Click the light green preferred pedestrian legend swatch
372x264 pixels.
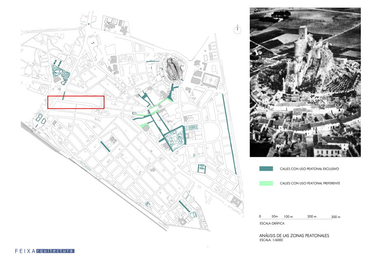pos(266,183)
